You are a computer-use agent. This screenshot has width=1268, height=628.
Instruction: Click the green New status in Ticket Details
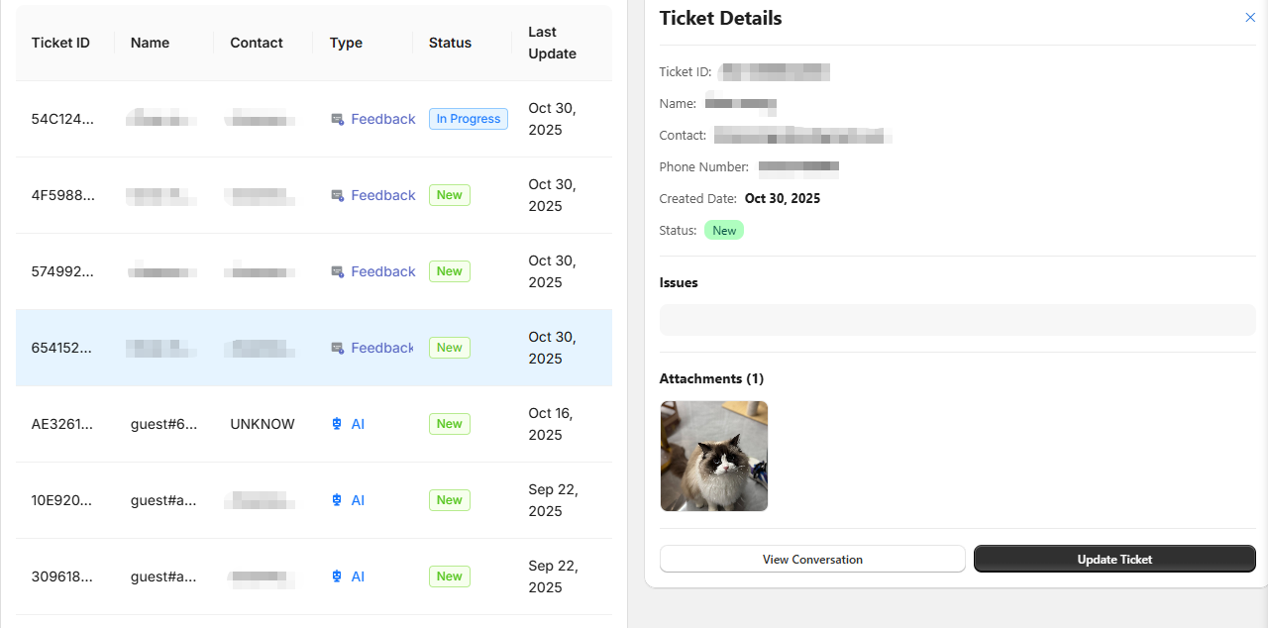point(724,231)
